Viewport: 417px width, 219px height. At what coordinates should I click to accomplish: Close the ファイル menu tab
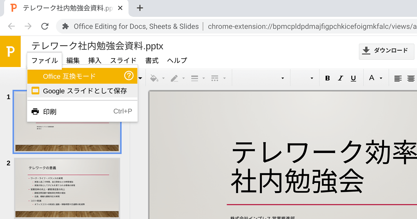coord(44,60)
